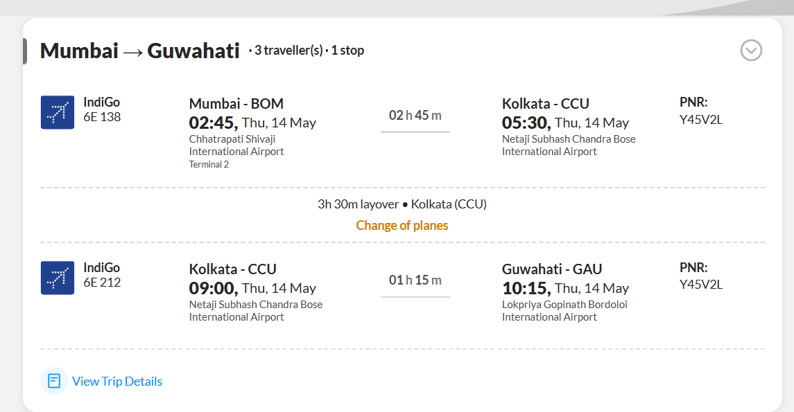794x412 pixels.
Task: Click the Change of planes notice
Action: click(x=402, y=226)
